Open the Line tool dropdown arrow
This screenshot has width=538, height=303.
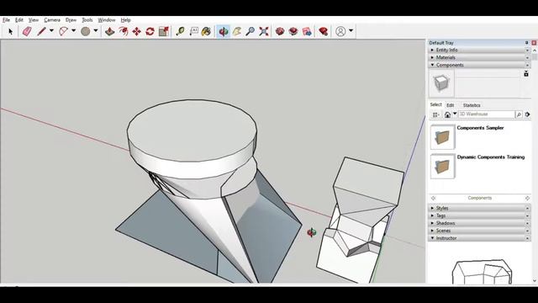click(51, 31)
